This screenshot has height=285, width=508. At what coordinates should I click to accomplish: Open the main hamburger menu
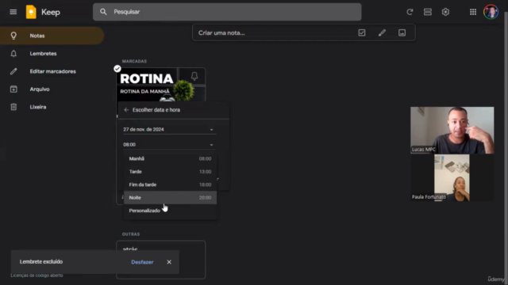(x=13, y=12)
